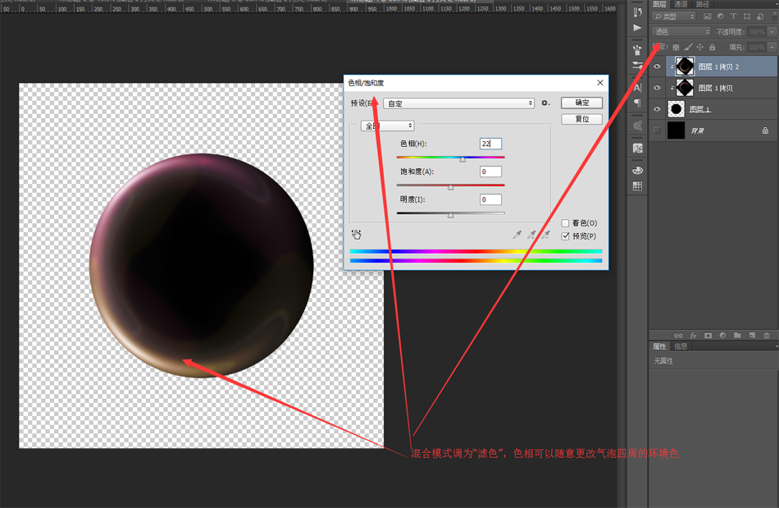Add a layer mask from the panel footer
Viewport: 779px width, 508px height.
pos(708,336)
